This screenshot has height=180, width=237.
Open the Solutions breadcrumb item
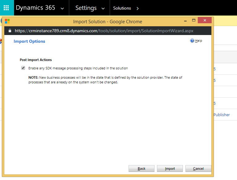click(122, 8)
